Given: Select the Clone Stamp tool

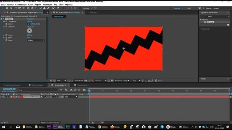Looking at the screenshot, I should [44, 8].
